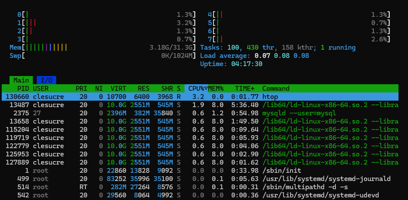Click the Tasks summary line
Viewport: 408px width, 200px height.
coord(278,48)
